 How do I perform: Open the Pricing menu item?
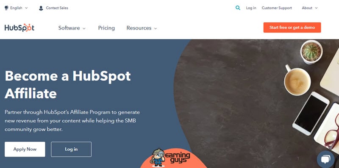click(106, 28)
